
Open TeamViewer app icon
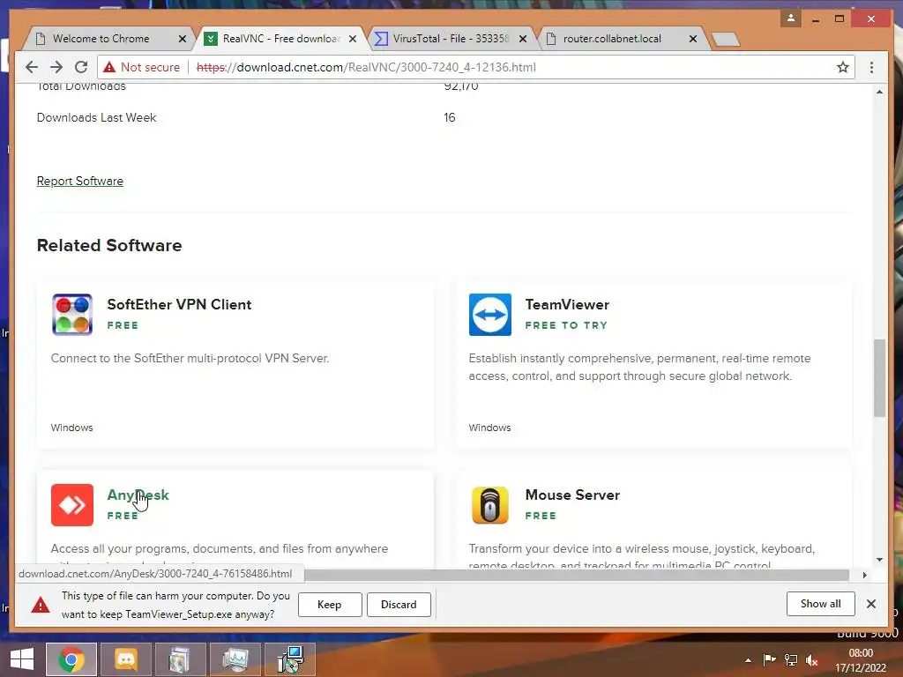[x=490, y=315]
